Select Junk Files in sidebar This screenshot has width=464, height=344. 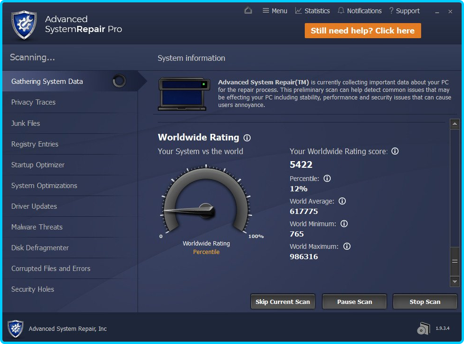coord(70,123)
